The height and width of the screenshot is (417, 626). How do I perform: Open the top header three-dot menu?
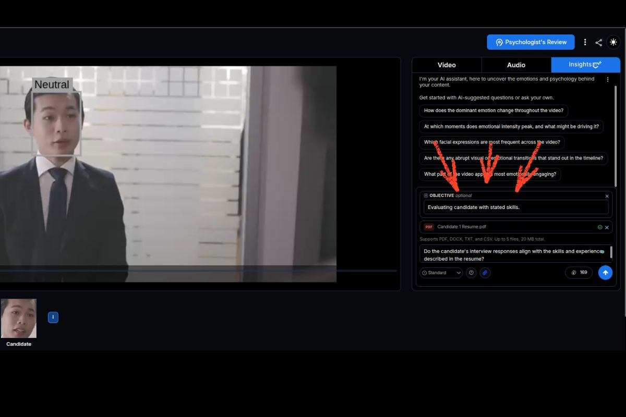click(x=585, y=42)
